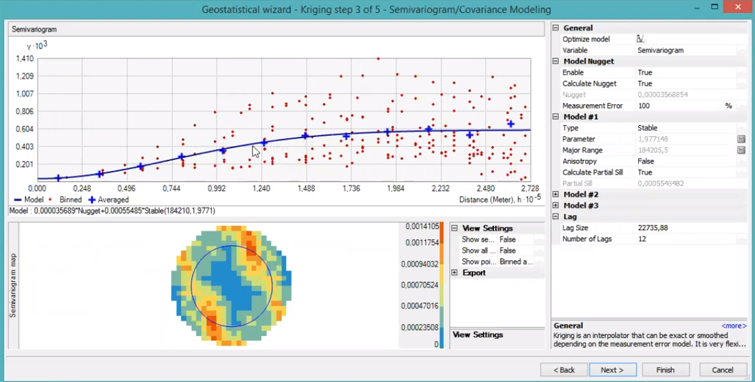Screen dimensions: 755x382
Task: Collapse the General section
Action: coord(556,28)
